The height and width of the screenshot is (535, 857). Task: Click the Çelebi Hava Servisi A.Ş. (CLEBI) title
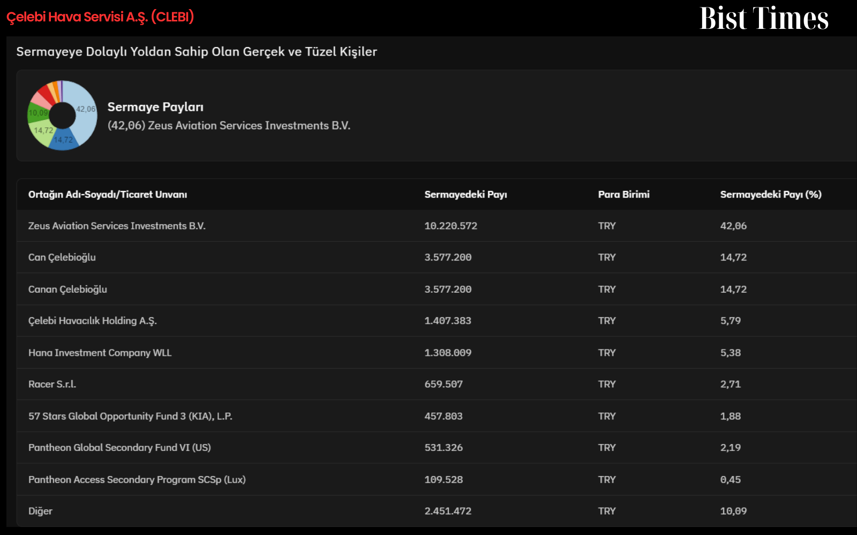(x=100, y=17)
